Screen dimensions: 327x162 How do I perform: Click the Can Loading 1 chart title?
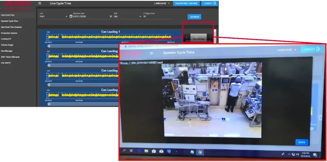point(110,32)
